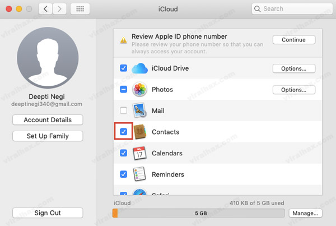Click the iCloud Drive cloud icon
Image resolution: width=336 pixels, height=226 pixels.
pyautogui.click(x=139, y=68)
